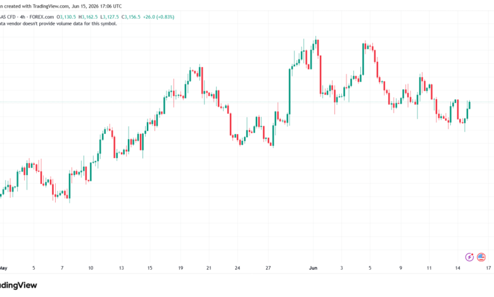Click the '17' date label
Image resolution: width=494 pixels, height=297 pixels.
[x=488, y=268]
